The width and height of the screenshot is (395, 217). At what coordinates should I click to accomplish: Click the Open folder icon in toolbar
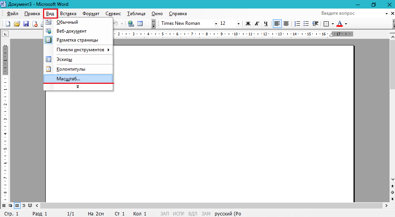17,24
